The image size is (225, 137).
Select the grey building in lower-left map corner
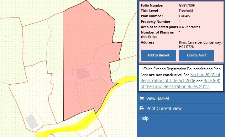tap(31, 121)
